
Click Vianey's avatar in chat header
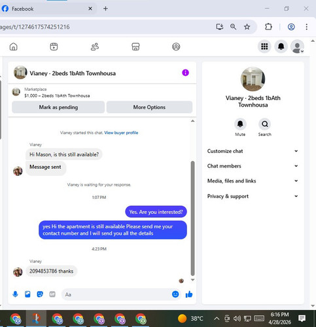20,73
